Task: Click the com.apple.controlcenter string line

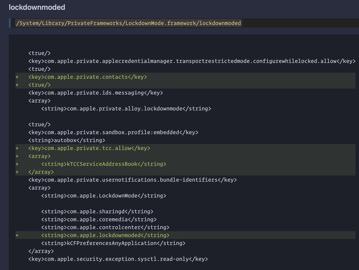Action: [105, 227]
